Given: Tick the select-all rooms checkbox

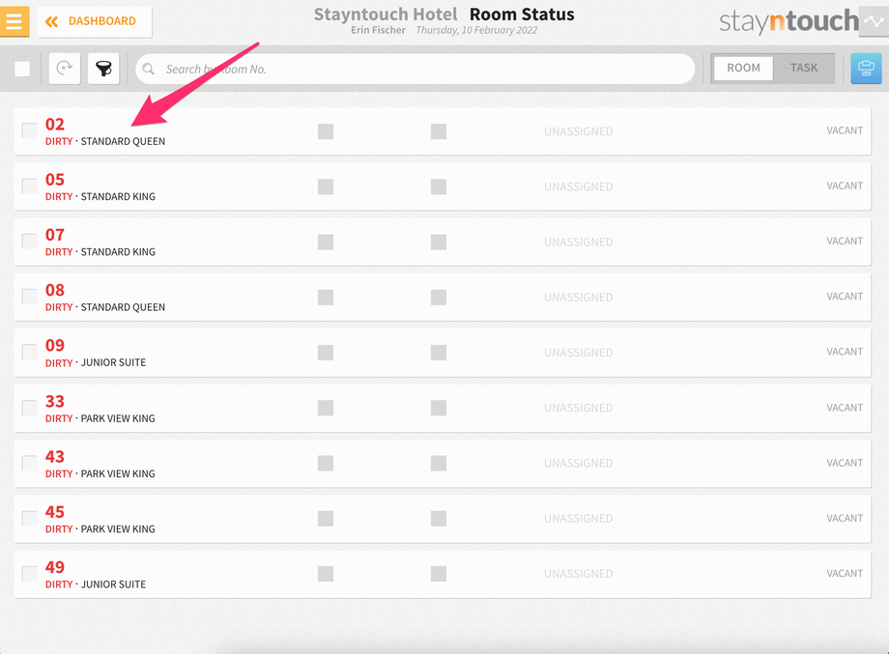Looking at the screenshot, I should (22, 70).
